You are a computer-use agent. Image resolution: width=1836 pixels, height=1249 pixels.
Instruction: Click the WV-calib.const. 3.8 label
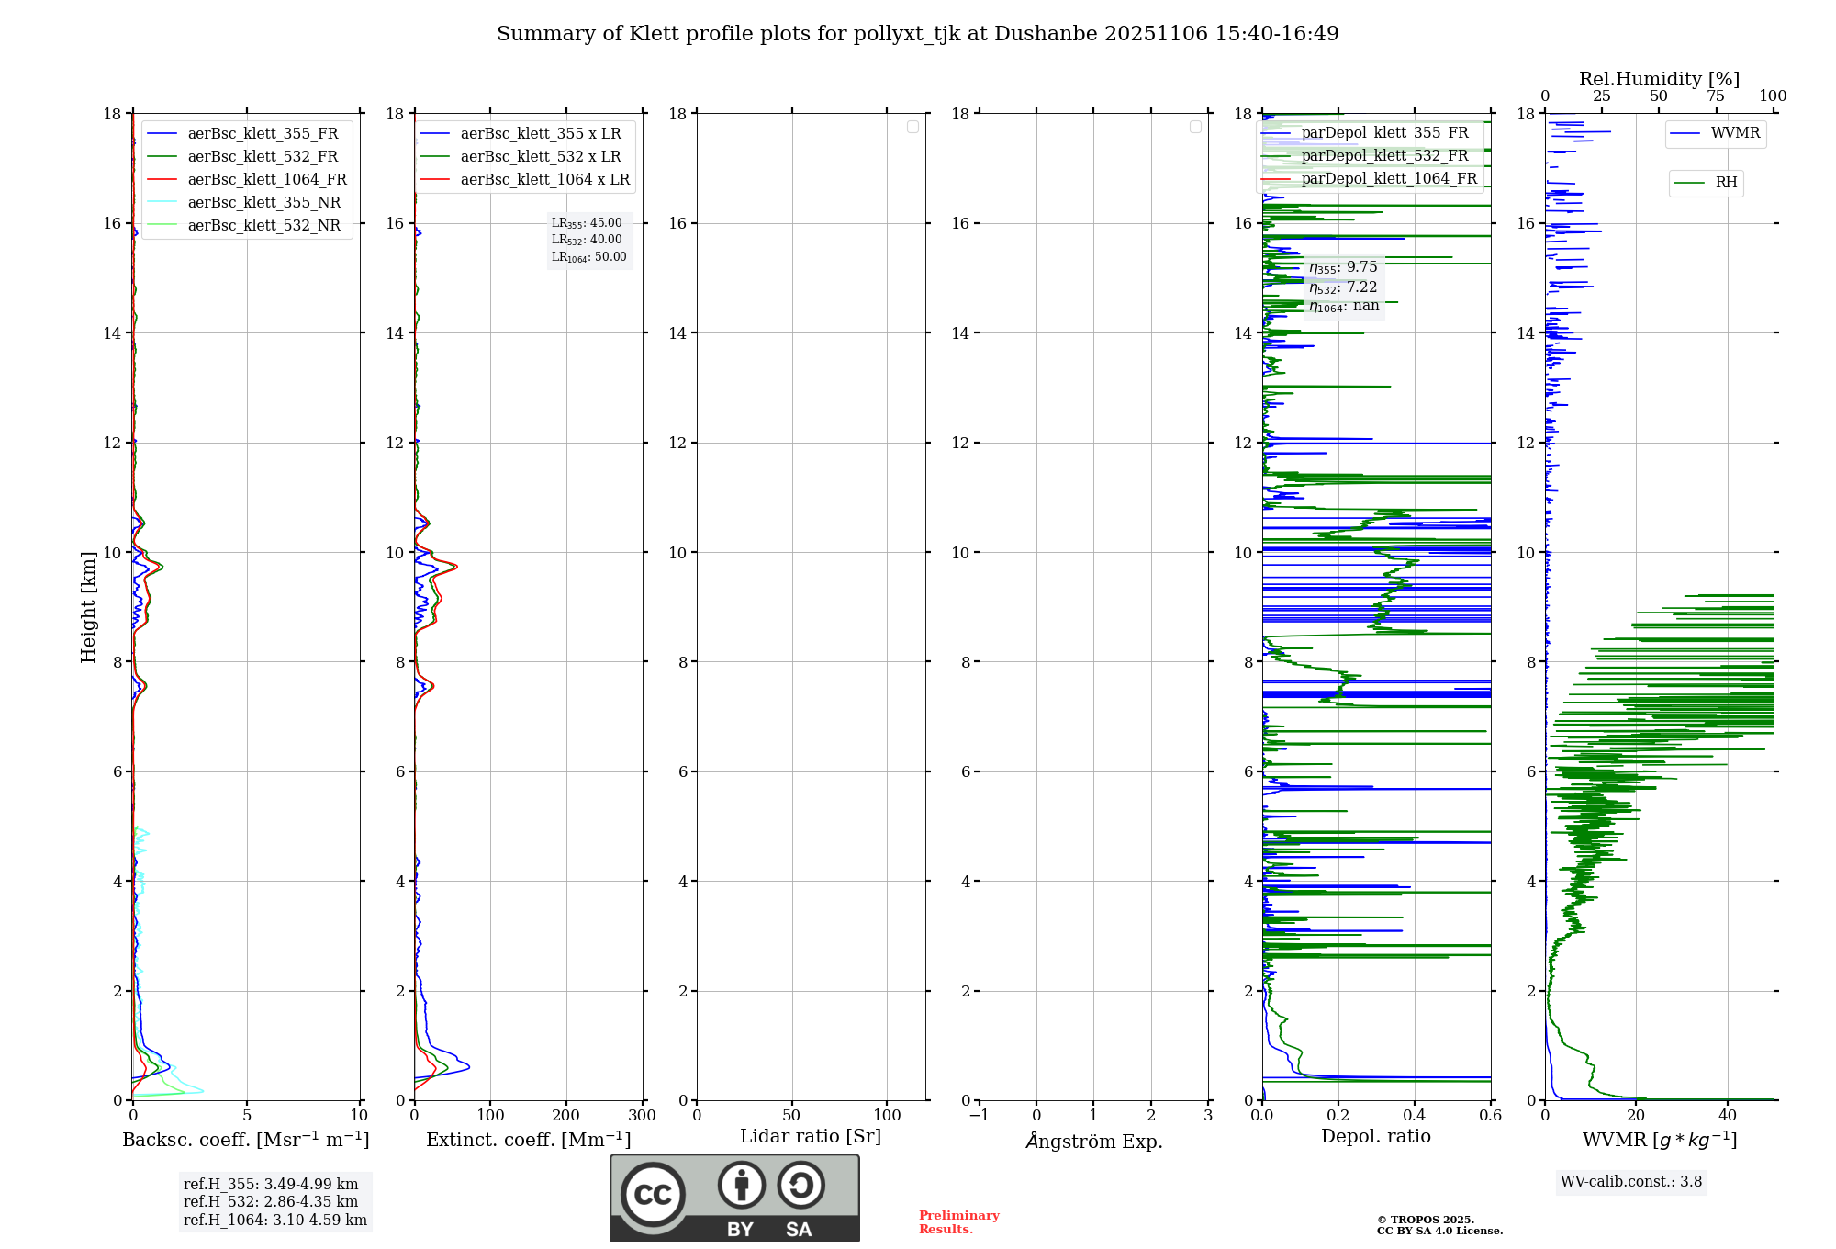pos(1630,1182)
